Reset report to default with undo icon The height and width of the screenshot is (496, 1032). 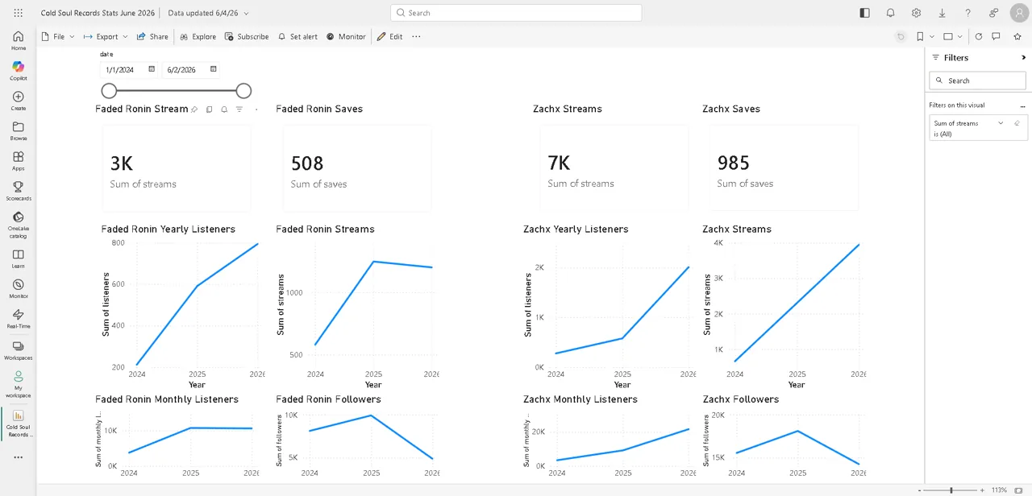901,36
